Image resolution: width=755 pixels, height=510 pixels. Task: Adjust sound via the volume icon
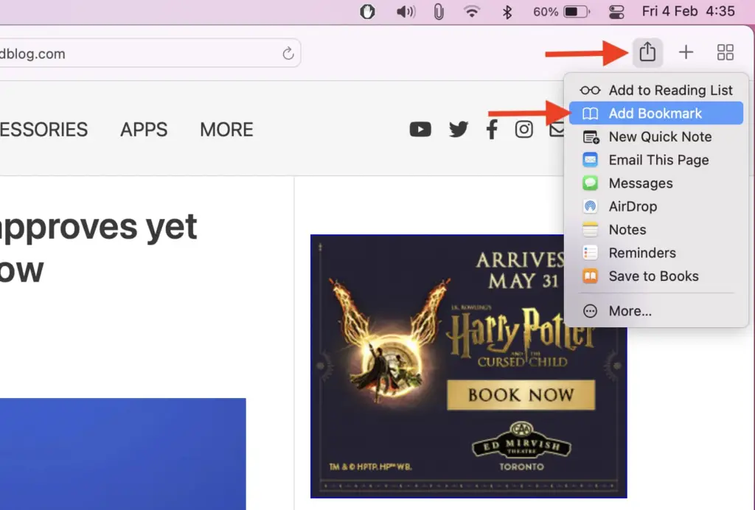(x=405, y=11)
